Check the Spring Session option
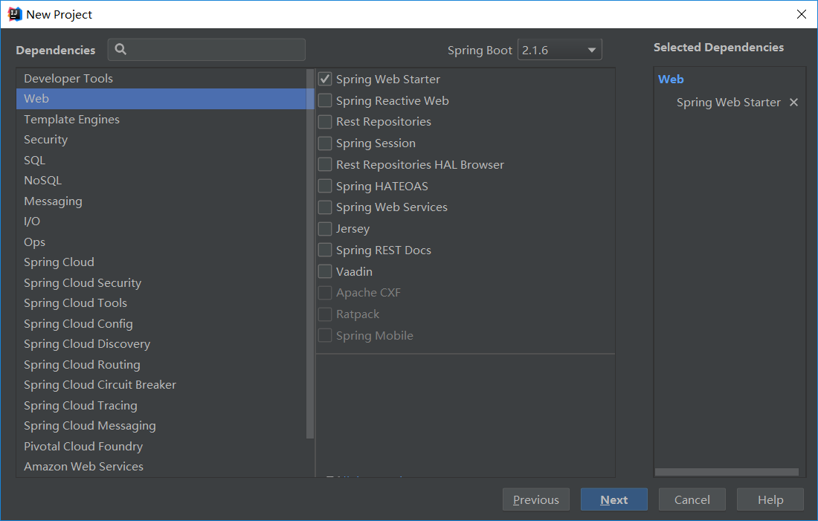This screenshot has width=818, height=521. (x=325, y=143)
